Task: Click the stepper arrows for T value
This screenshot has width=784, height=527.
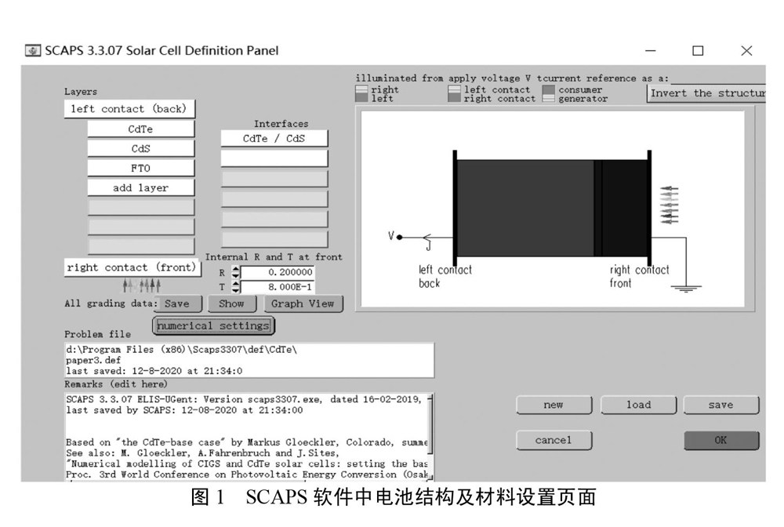Action: click(235, 287)
